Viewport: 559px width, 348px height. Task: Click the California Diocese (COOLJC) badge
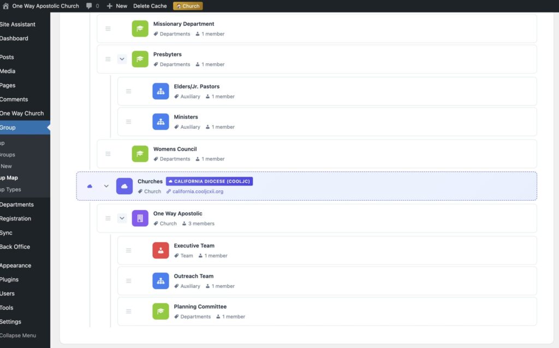209,181
